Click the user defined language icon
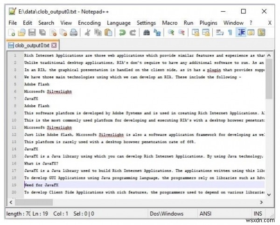280x225 pixels. [x=251, y=33]
